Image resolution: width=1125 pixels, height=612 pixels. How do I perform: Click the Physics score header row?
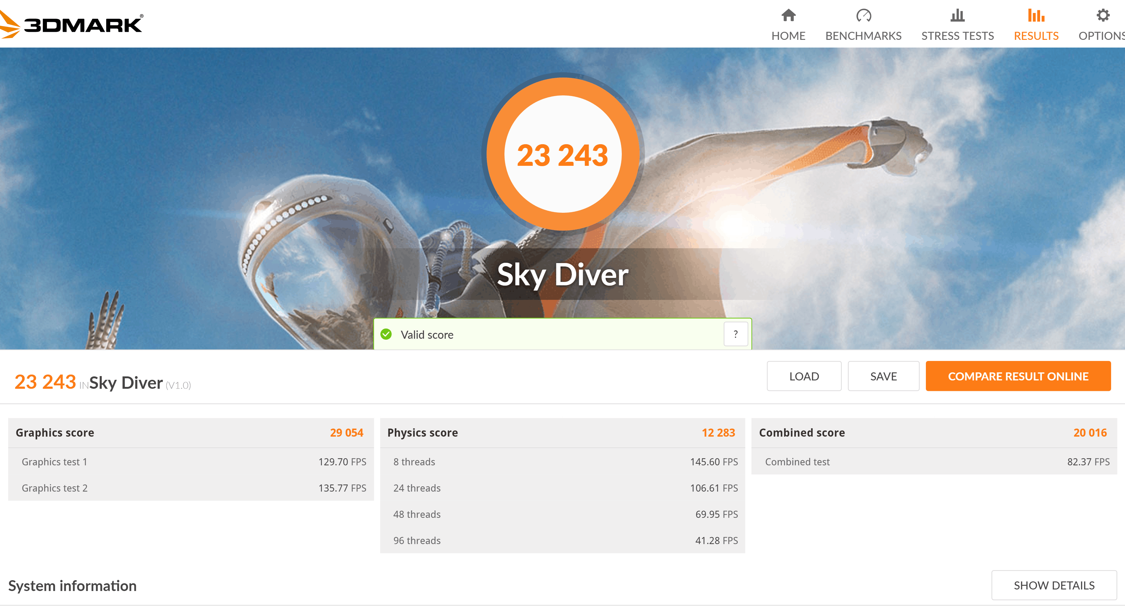(562, 433)
